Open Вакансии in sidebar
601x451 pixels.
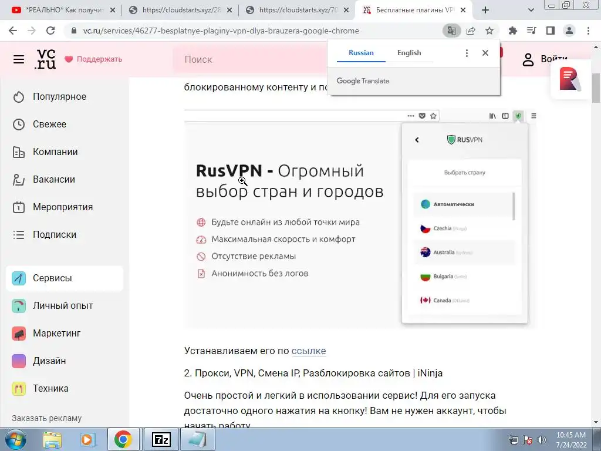pos(43,180)
